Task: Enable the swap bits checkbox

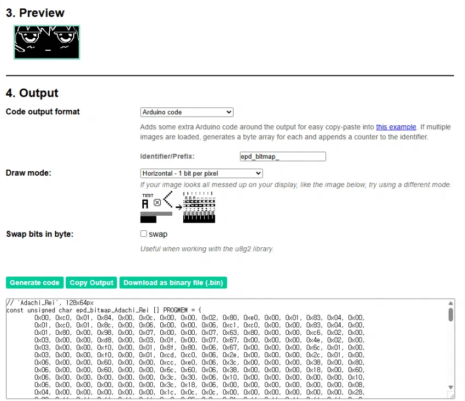Action: (x=143, y=234)
